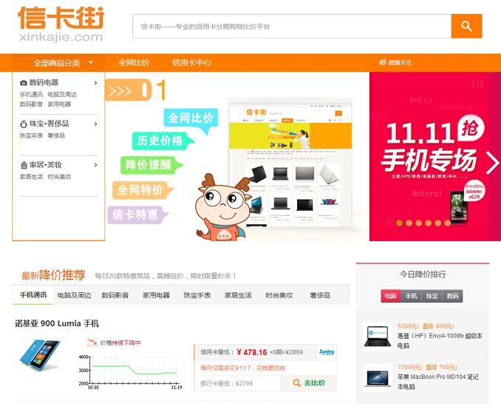Open 惠普 Envy4-1008tx 超级本 link

(x=440, y=340)
